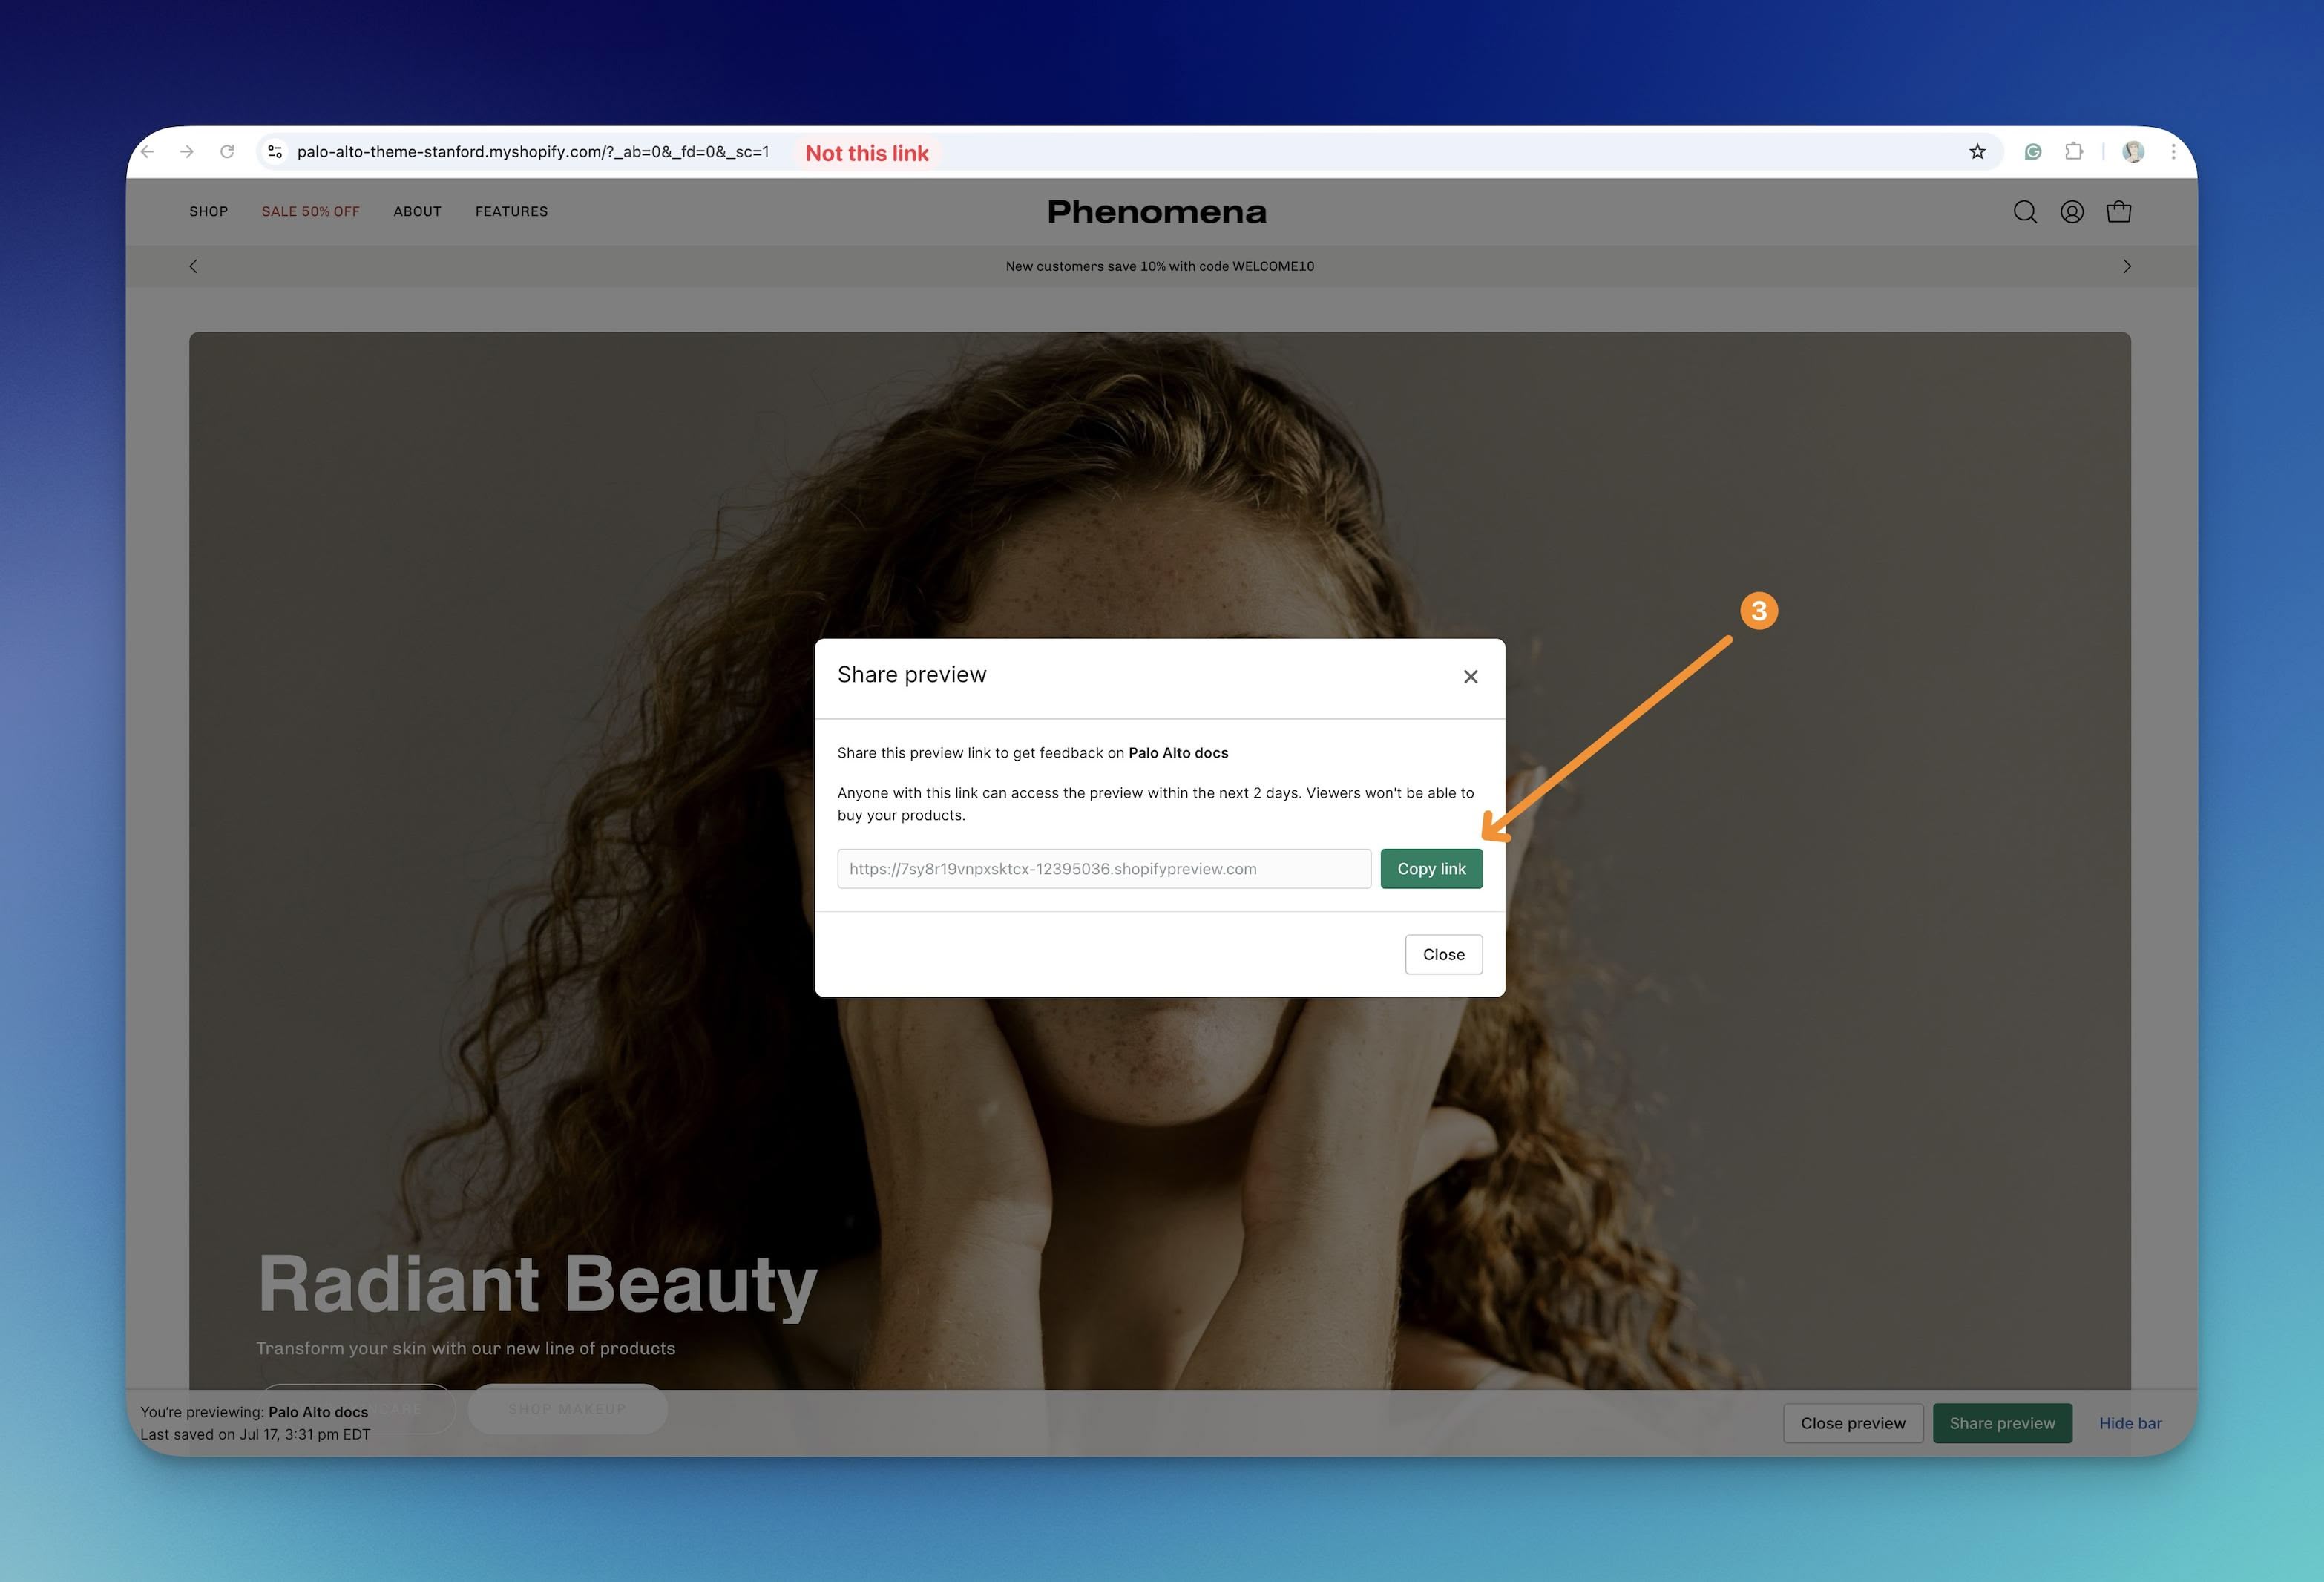
Task: Show the next announcement with the right chevron
Action: click(x=2126, y=266)
